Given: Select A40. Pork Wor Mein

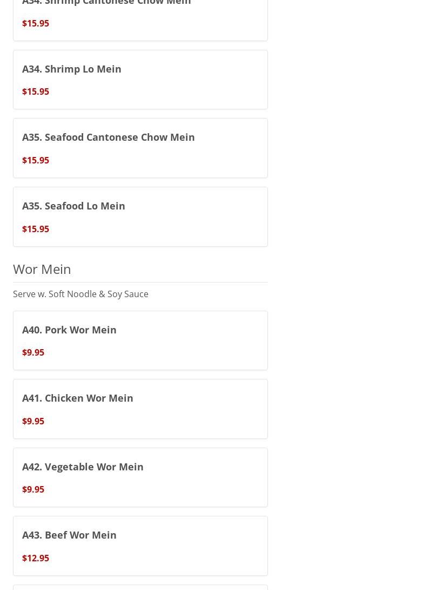Looking at the screenshot, I should [69, 330].
